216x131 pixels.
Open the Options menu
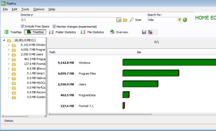39,9
